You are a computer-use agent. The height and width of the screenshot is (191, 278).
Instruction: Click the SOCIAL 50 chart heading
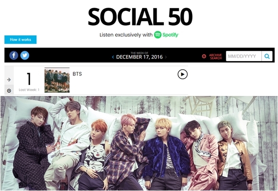140,17
